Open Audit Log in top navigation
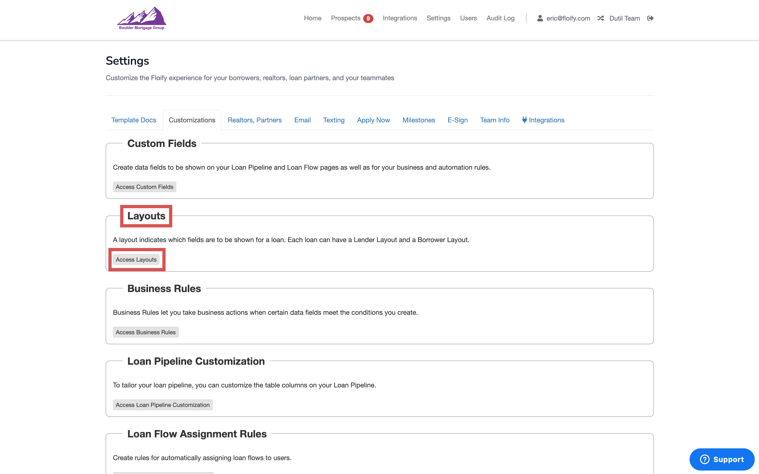Viewport: 759px width, 474px height. tap(500, 18)
